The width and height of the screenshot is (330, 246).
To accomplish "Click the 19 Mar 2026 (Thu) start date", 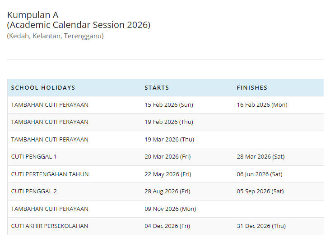I will coord(169,139).
